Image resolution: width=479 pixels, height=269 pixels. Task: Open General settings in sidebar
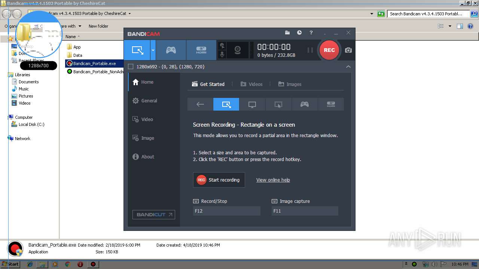[154, 101]
